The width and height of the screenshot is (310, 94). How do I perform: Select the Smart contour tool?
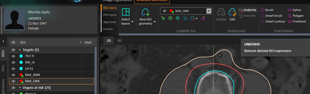point(273,21)
